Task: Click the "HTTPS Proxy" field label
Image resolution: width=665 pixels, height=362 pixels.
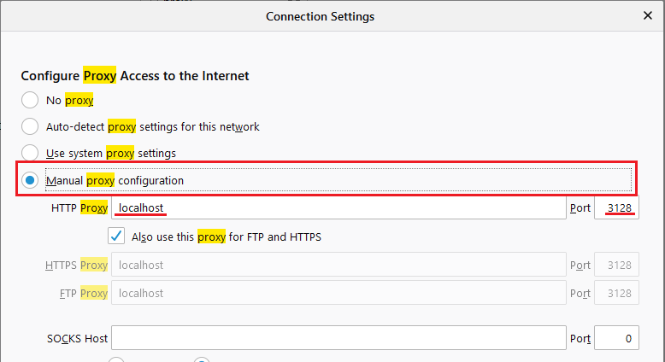Action: point(76,265)
